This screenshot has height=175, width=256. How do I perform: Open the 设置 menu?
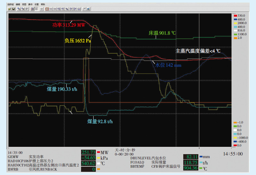[x=37, y=4]
